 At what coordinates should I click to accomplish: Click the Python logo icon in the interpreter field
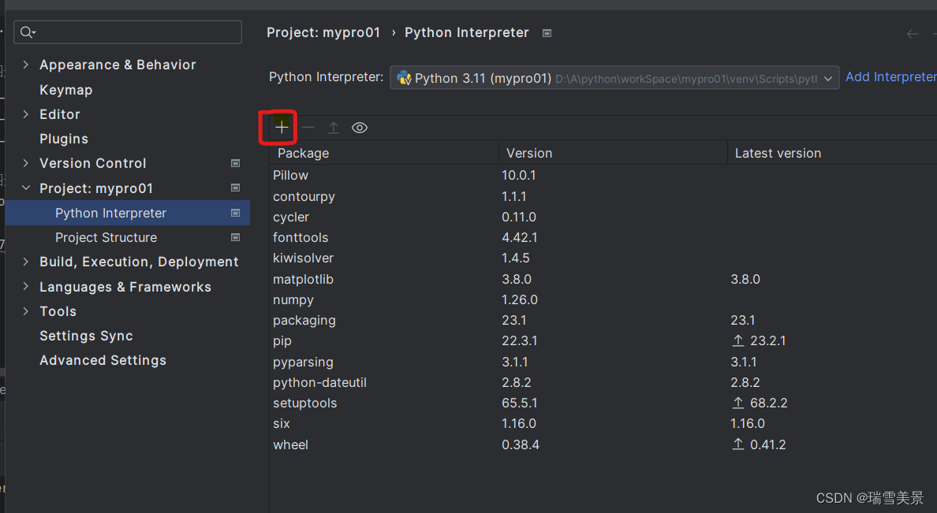[404, 78]
